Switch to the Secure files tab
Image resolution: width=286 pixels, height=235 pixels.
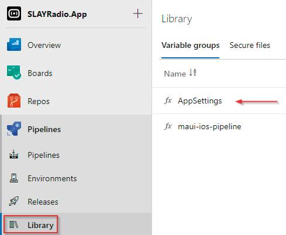coord(250,45)
